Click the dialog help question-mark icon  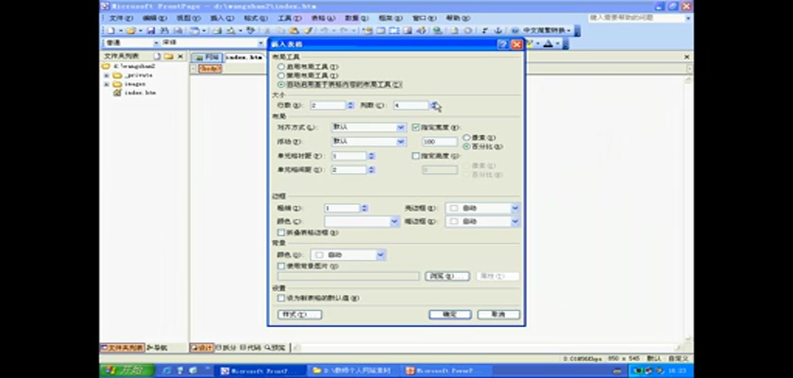tap(503, 44)
